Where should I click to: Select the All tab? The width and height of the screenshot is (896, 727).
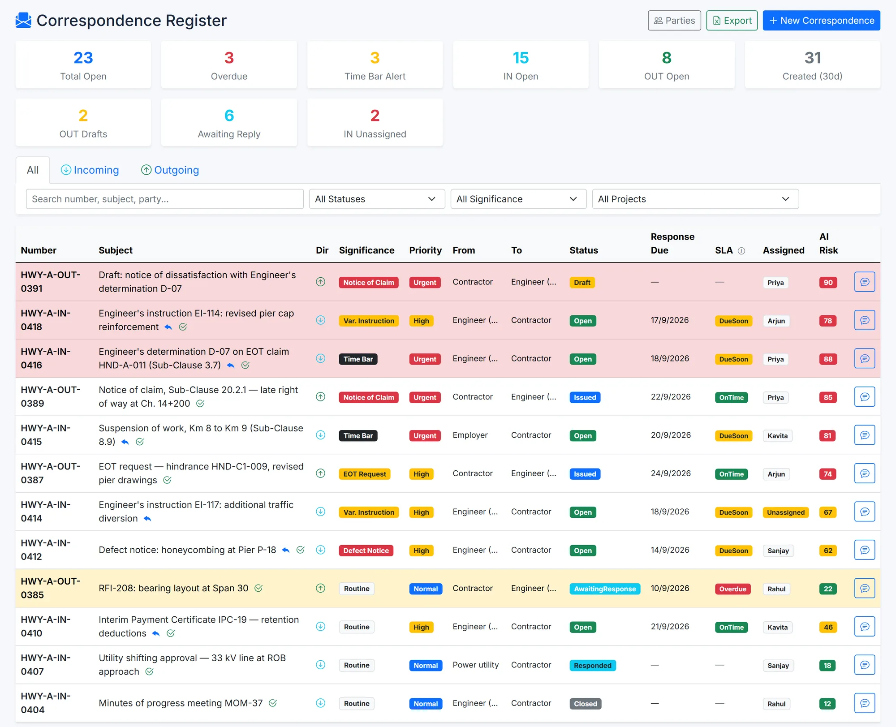pos(33,170)
